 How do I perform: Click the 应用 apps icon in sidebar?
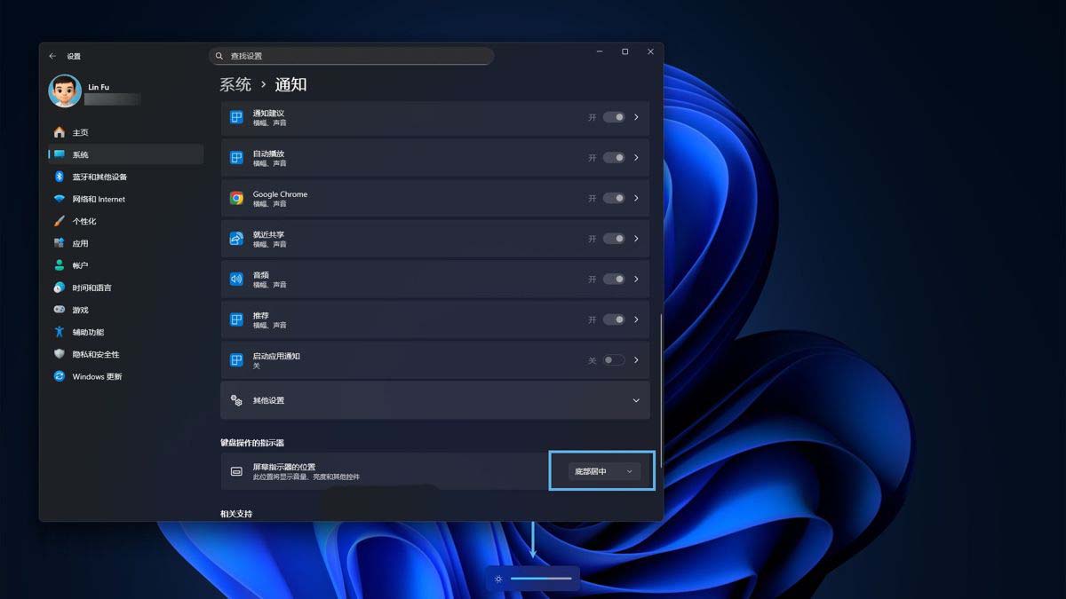pos(60,243)
